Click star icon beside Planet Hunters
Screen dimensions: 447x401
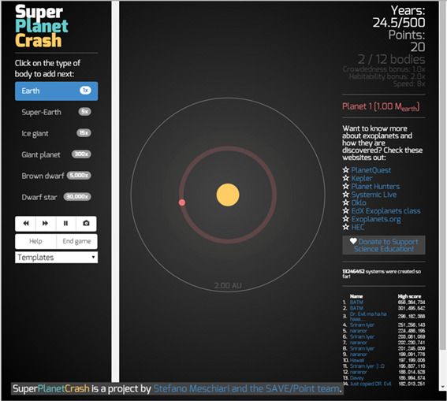tap(346, 186)
